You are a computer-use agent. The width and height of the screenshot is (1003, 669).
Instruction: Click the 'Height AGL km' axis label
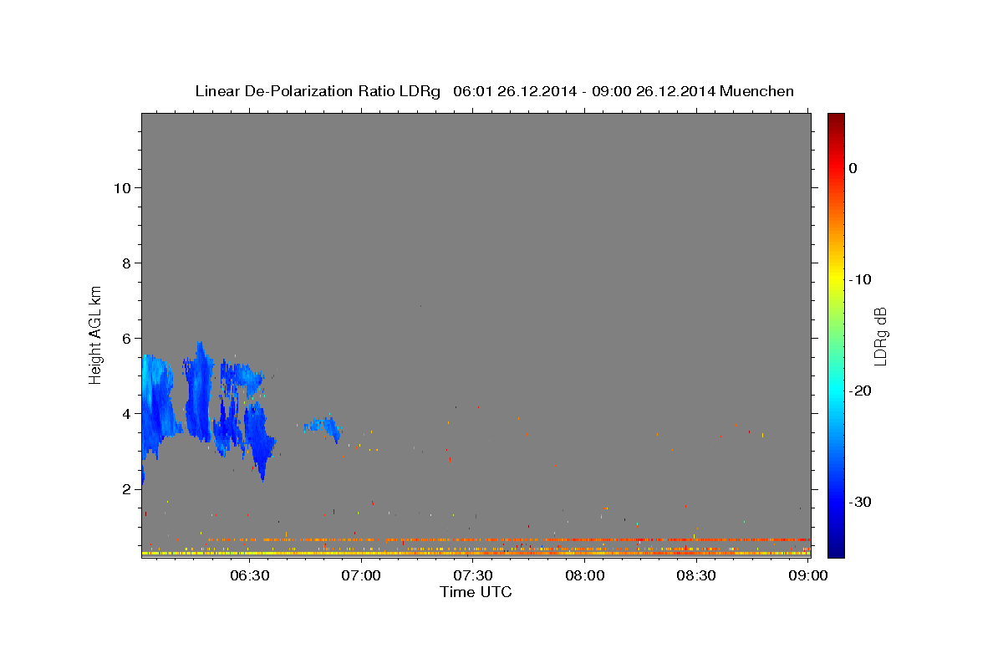96,334
